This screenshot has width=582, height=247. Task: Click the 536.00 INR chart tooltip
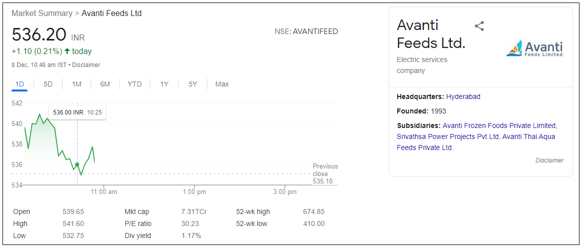[77, 112]
